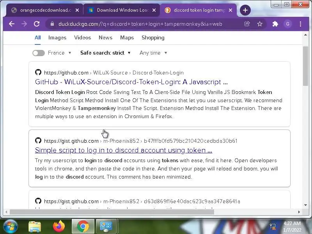
Task: Click the Discord Token Login snippet text
Action: click(x=159, y=104)
